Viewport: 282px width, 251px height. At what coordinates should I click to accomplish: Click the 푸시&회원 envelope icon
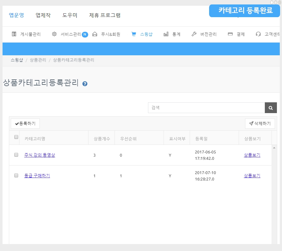click(x=95, y=34)
